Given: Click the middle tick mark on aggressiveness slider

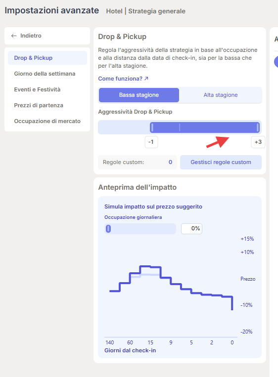Looking at the screenshot, I should point(180,127).
